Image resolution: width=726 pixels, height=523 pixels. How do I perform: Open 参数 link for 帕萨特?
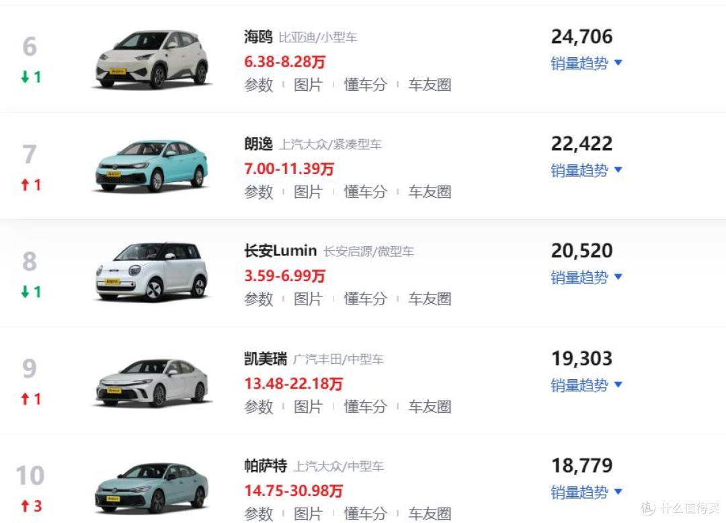tap(258, 514)
